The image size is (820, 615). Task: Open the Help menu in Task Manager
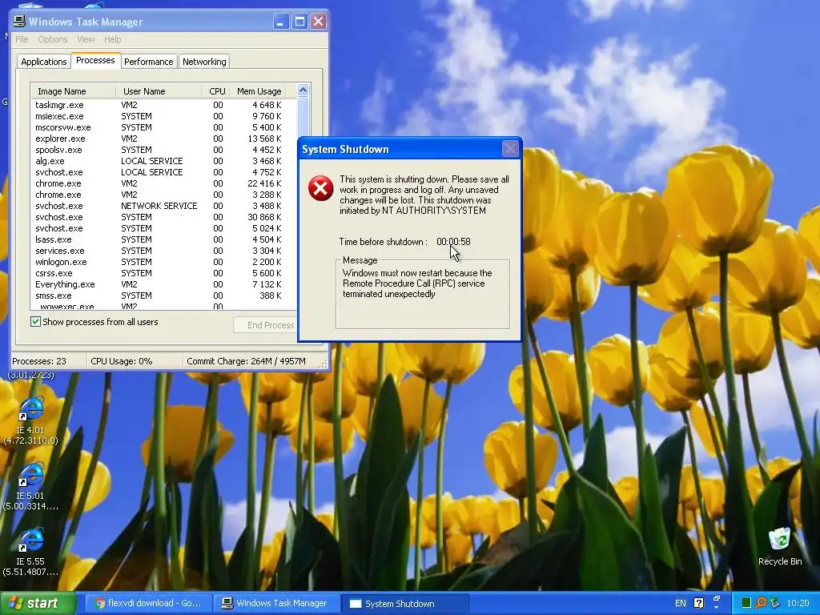click(112, 39)
